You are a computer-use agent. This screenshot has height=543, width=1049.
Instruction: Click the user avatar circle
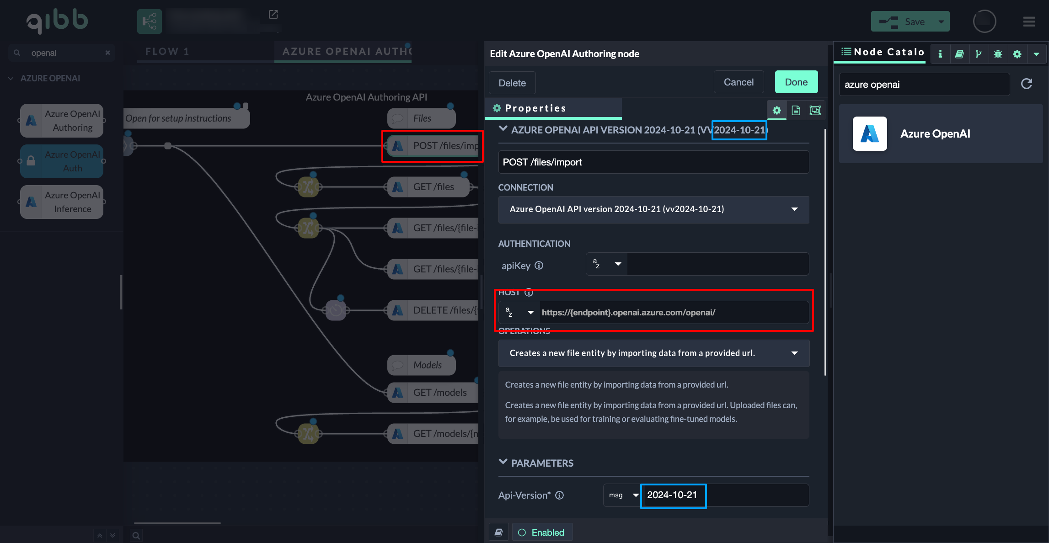coord(984,21)
